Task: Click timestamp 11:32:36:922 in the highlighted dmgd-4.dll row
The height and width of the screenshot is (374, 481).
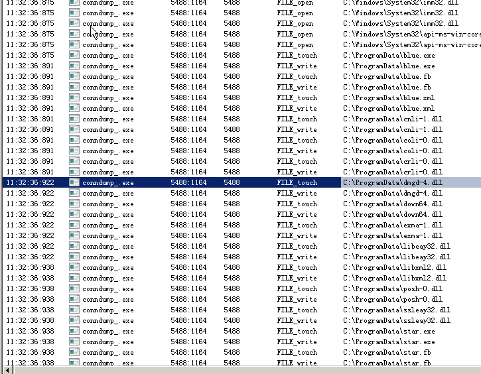Action: [30, 182]
